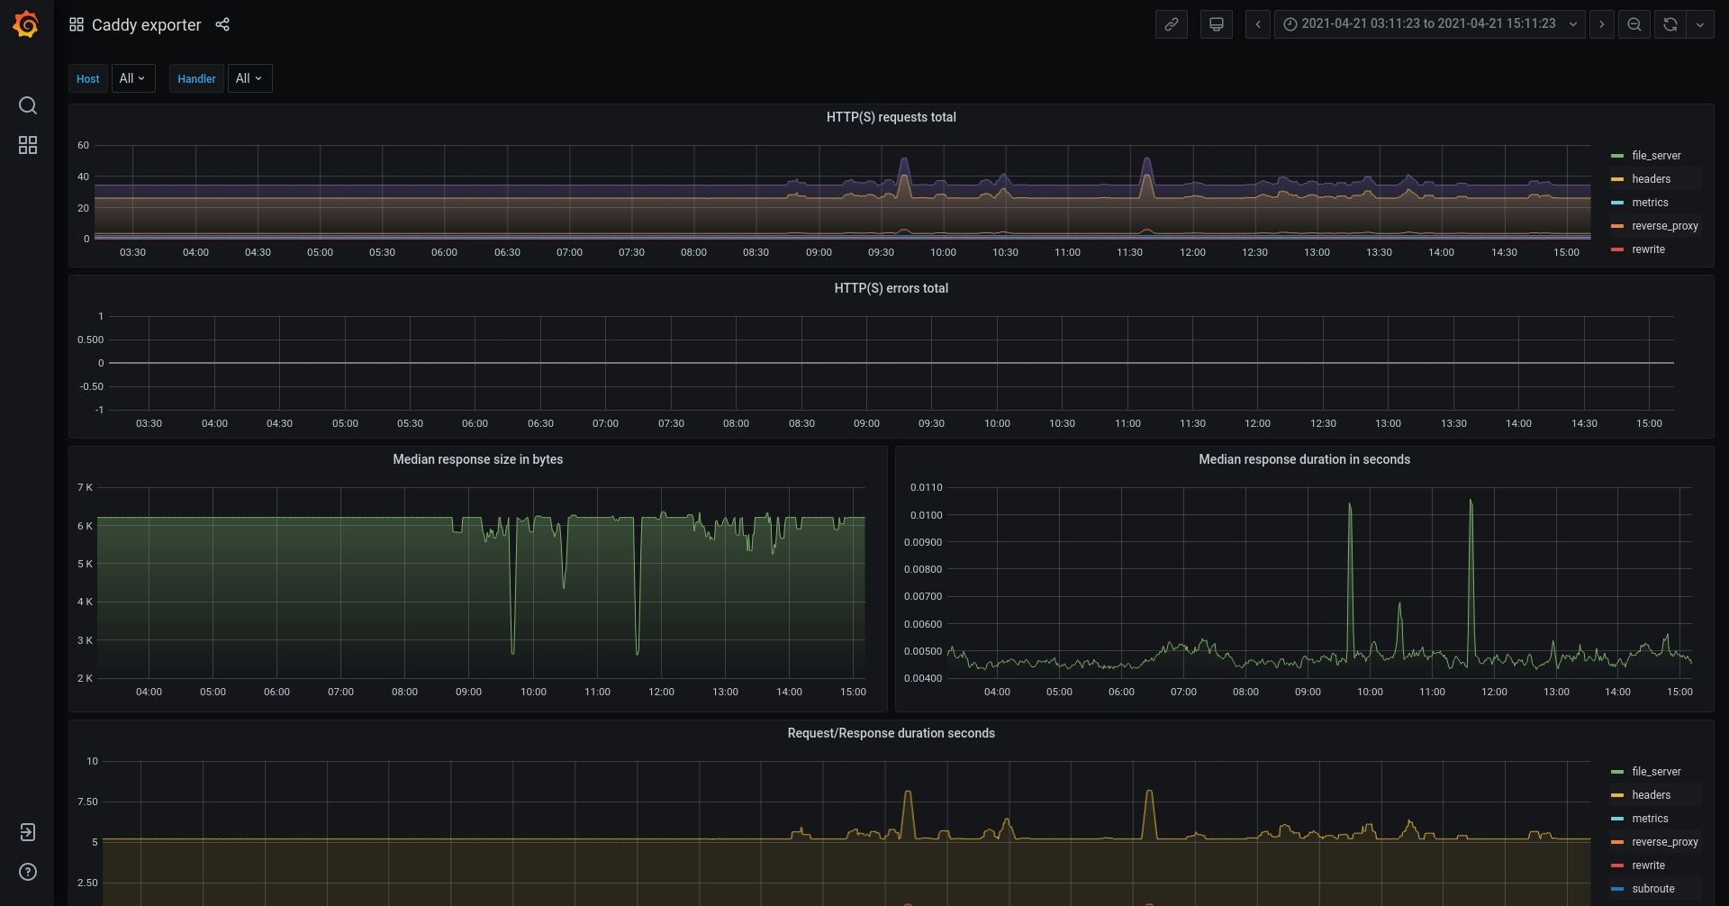Open the Handler variable dropdown

(249, 78)
